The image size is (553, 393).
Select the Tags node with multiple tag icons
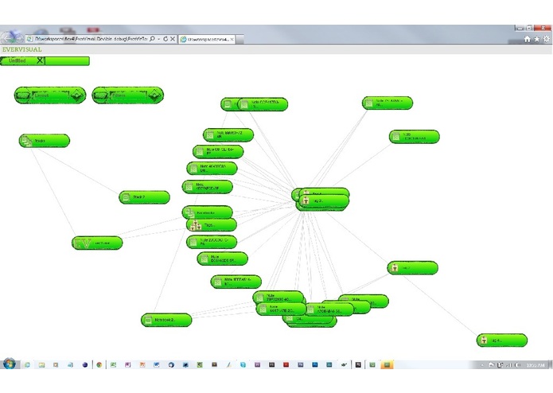coord(212,225)
